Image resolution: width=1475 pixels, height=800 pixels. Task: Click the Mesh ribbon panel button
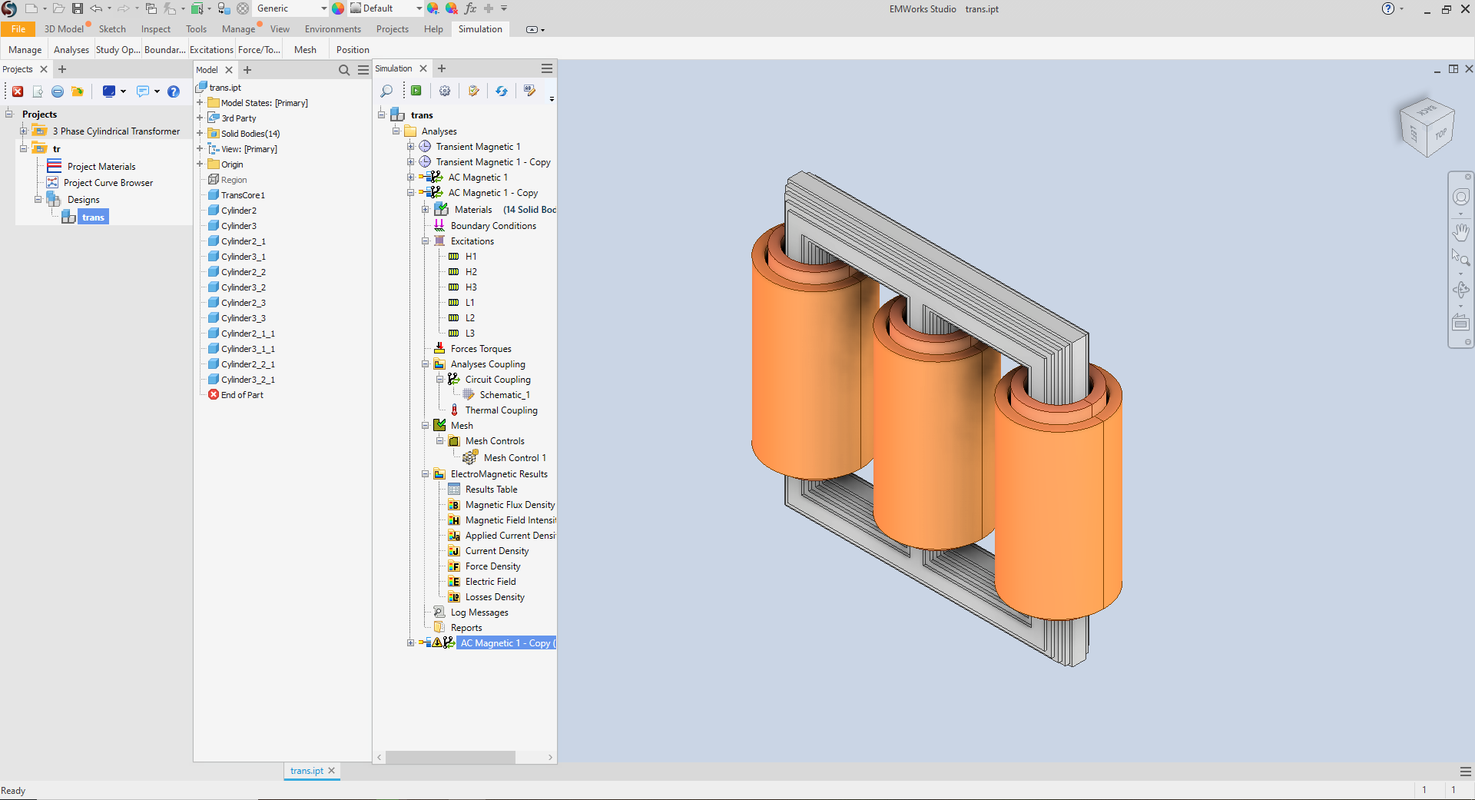305,50
